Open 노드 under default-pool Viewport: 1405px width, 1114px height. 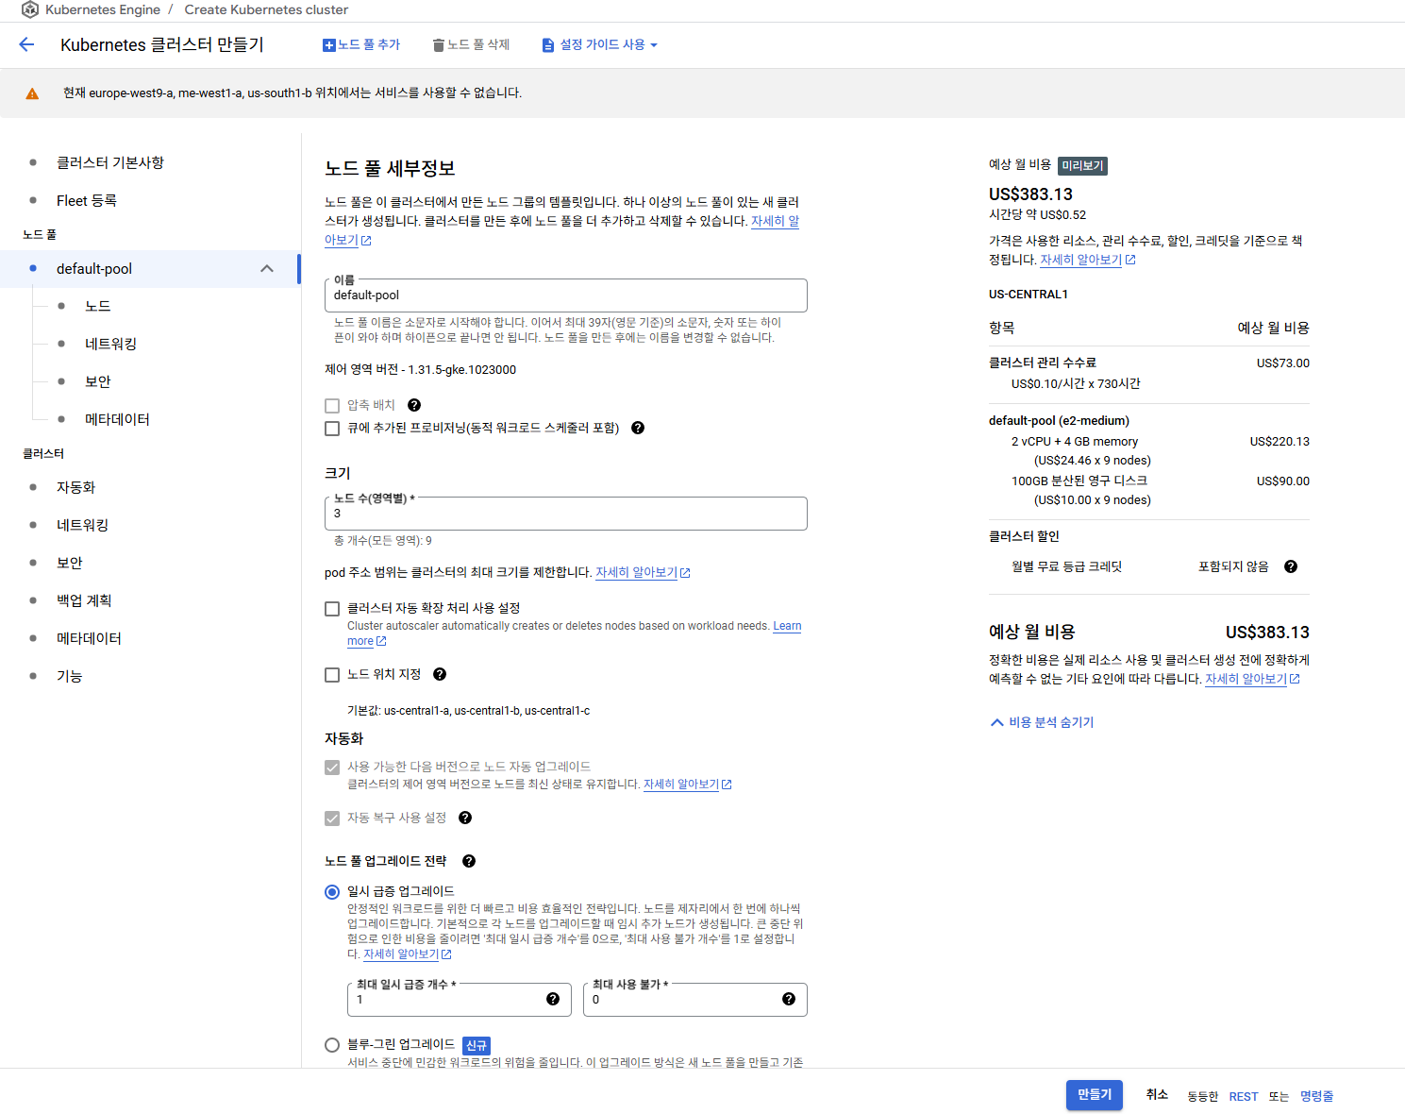coord(98,306)
